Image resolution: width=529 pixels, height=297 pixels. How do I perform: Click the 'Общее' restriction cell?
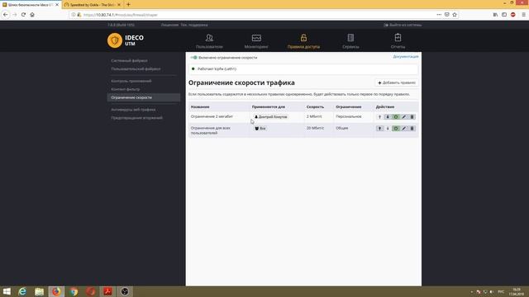(x=341, y=129)
